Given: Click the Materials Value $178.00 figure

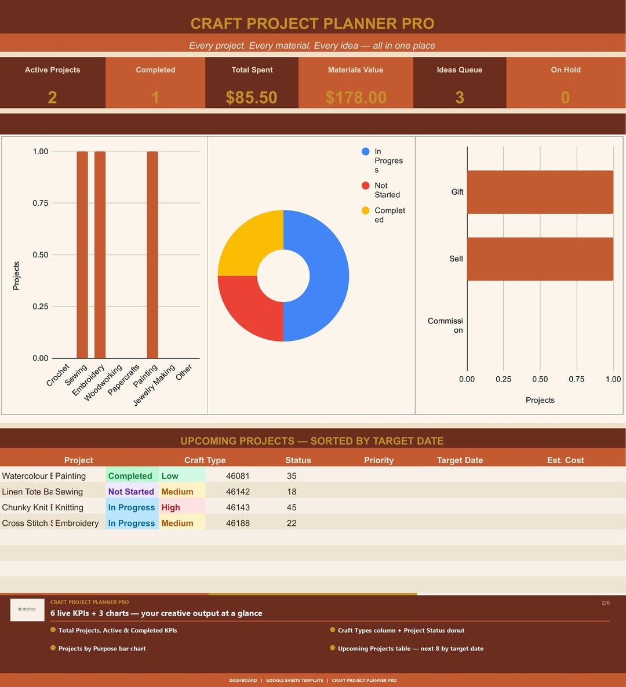Looking at the screenshot, I should point(356,97).
